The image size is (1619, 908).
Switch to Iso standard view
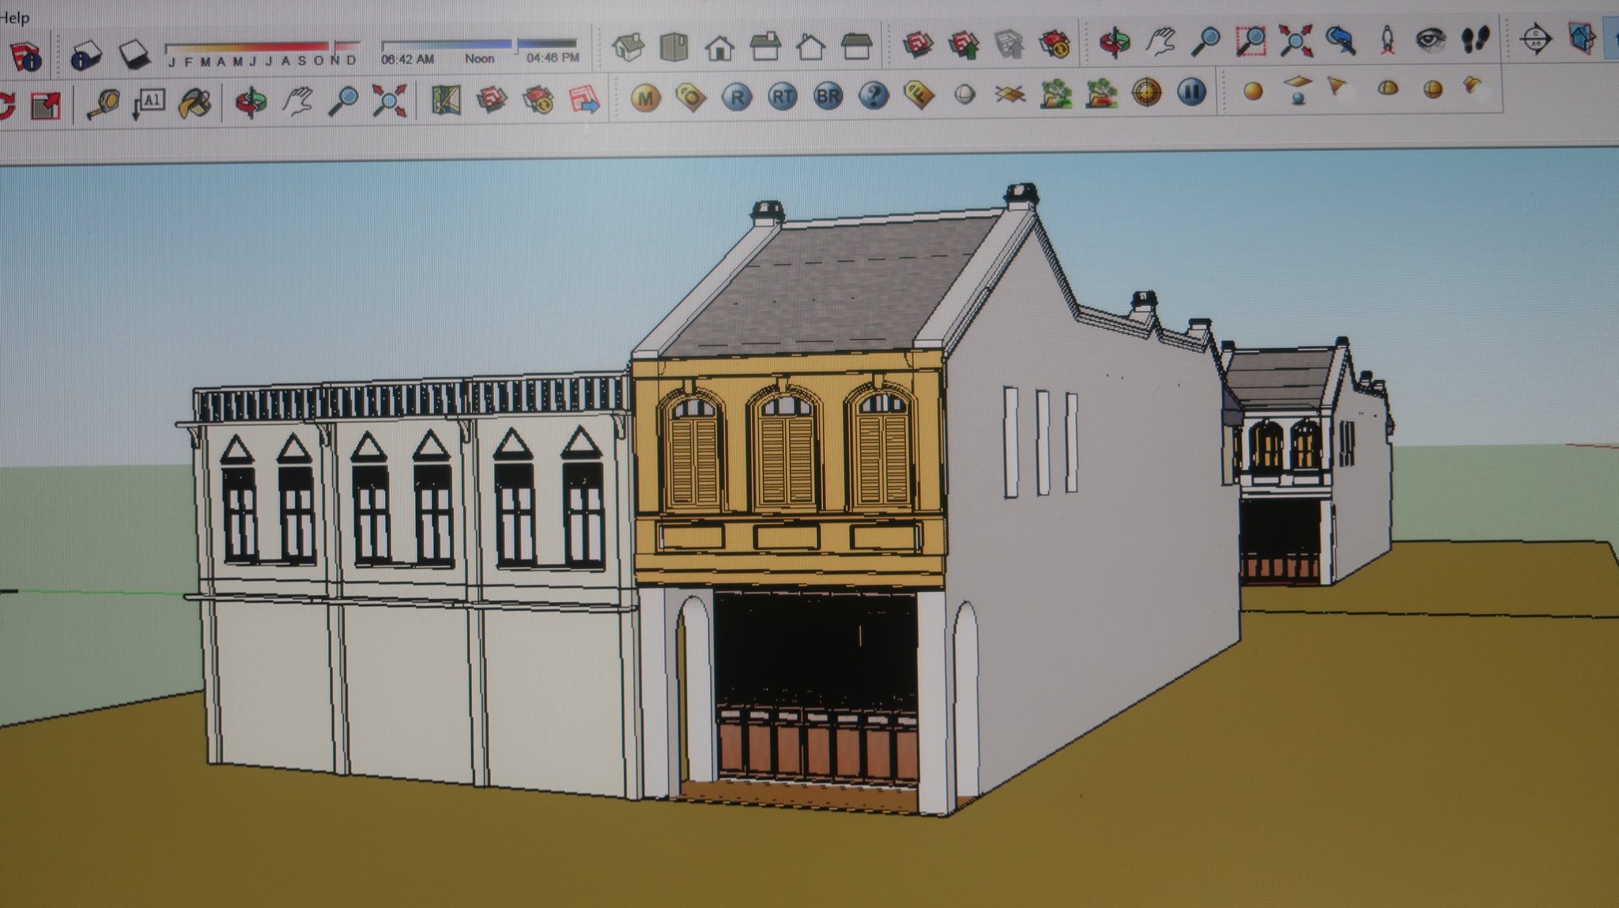(628, 47)
